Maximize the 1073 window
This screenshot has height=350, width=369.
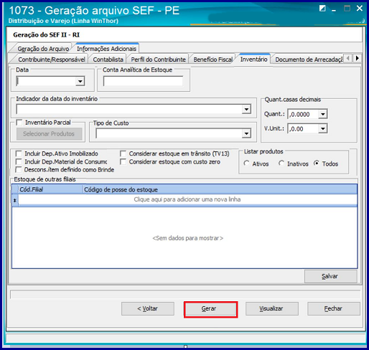pyautogui.click(x=347, y=9)
